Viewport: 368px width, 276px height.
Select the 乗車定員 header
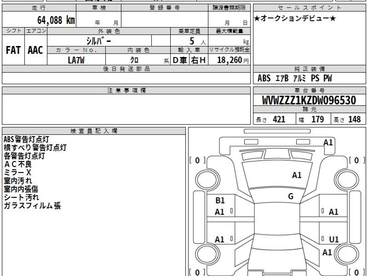coord(190,31)
